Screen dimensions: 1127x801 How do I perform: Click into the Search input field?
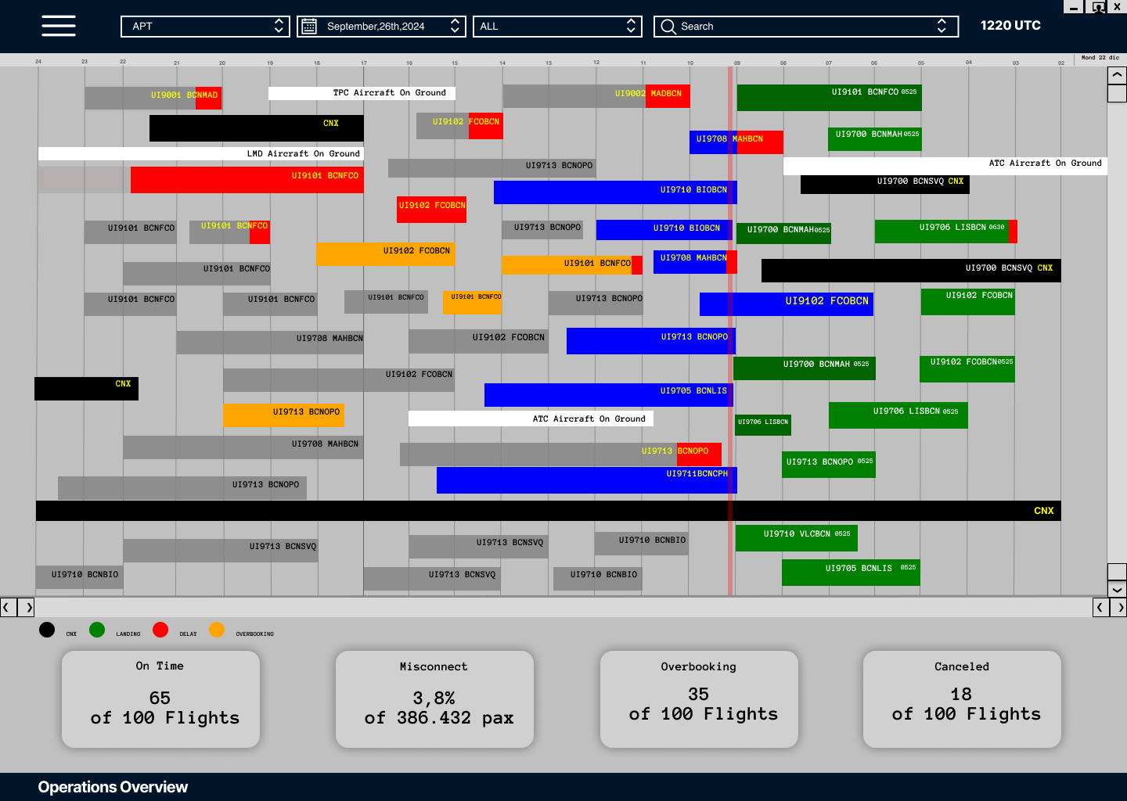click(806, 27)
